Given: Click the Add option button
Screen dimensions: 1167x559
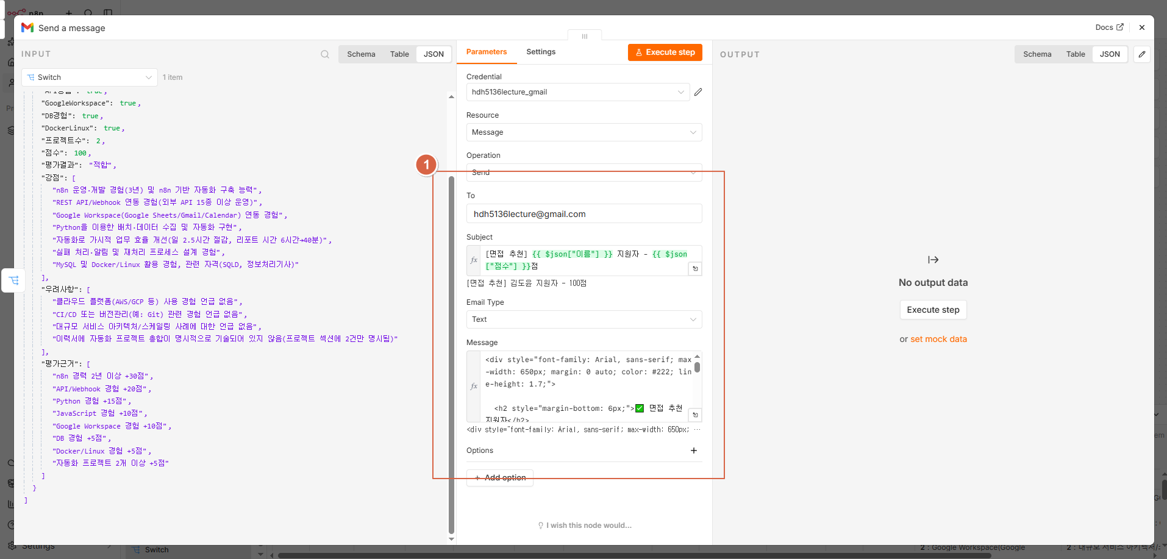Looking at the screenshot, I should point(500,478).
